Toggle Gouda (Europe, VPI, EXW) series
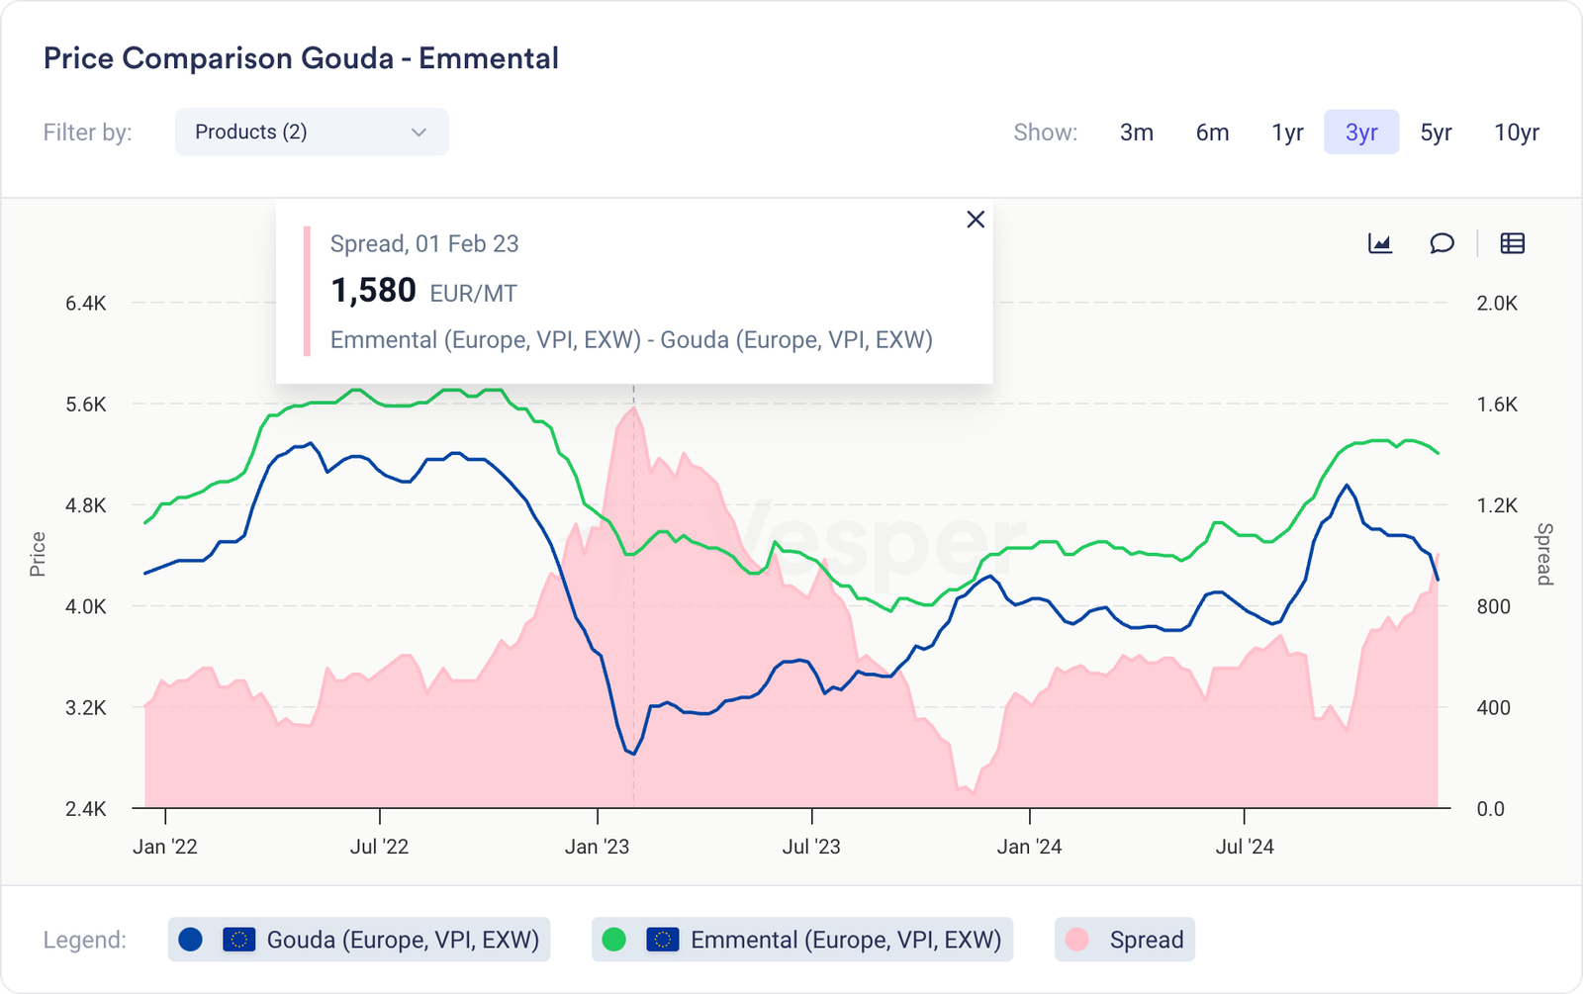Screen dimensions: 1583x994 click(403, 940)
